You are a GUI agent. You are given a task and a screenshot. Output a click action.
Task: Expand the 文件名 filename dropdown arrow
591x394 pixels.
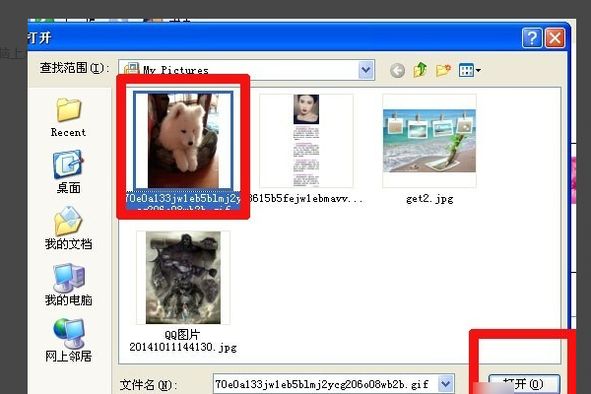click(445, 384)
